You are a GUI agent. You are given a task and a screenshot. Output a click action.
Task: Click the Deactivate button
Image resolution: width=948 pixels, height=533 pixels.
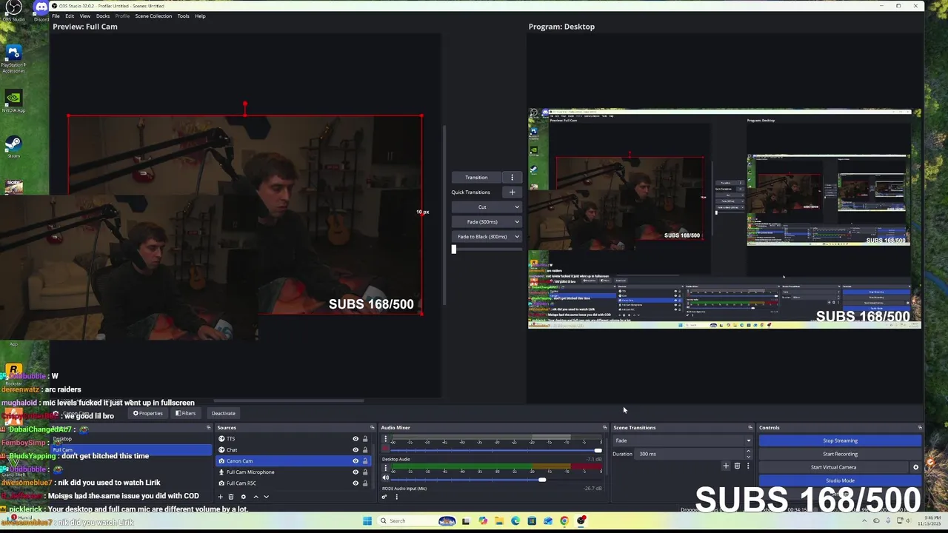pos(223,413)
